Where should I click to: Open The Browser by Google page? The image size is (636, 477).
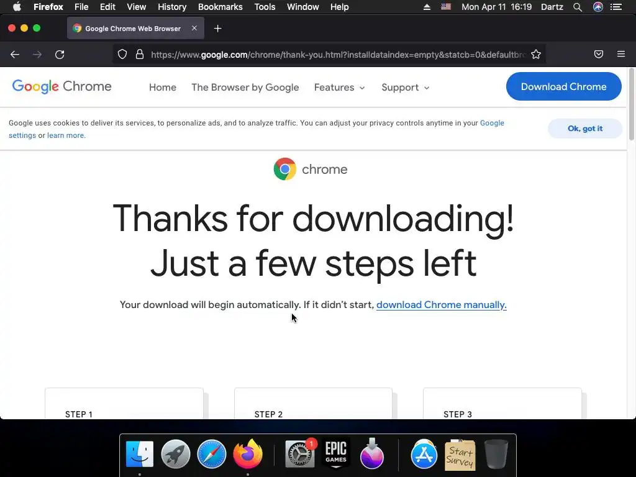point(245,87)
